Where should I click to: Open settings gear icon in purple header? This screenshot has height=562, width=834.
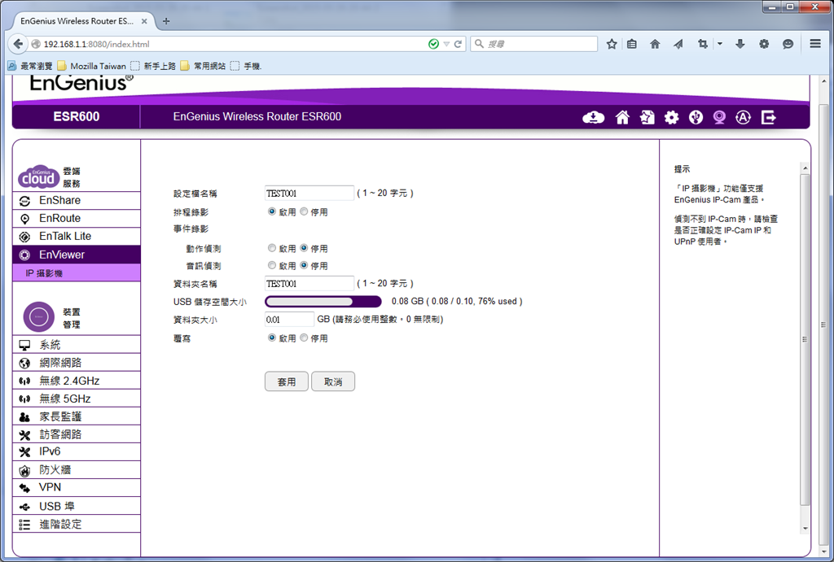(x=672, y=117)
